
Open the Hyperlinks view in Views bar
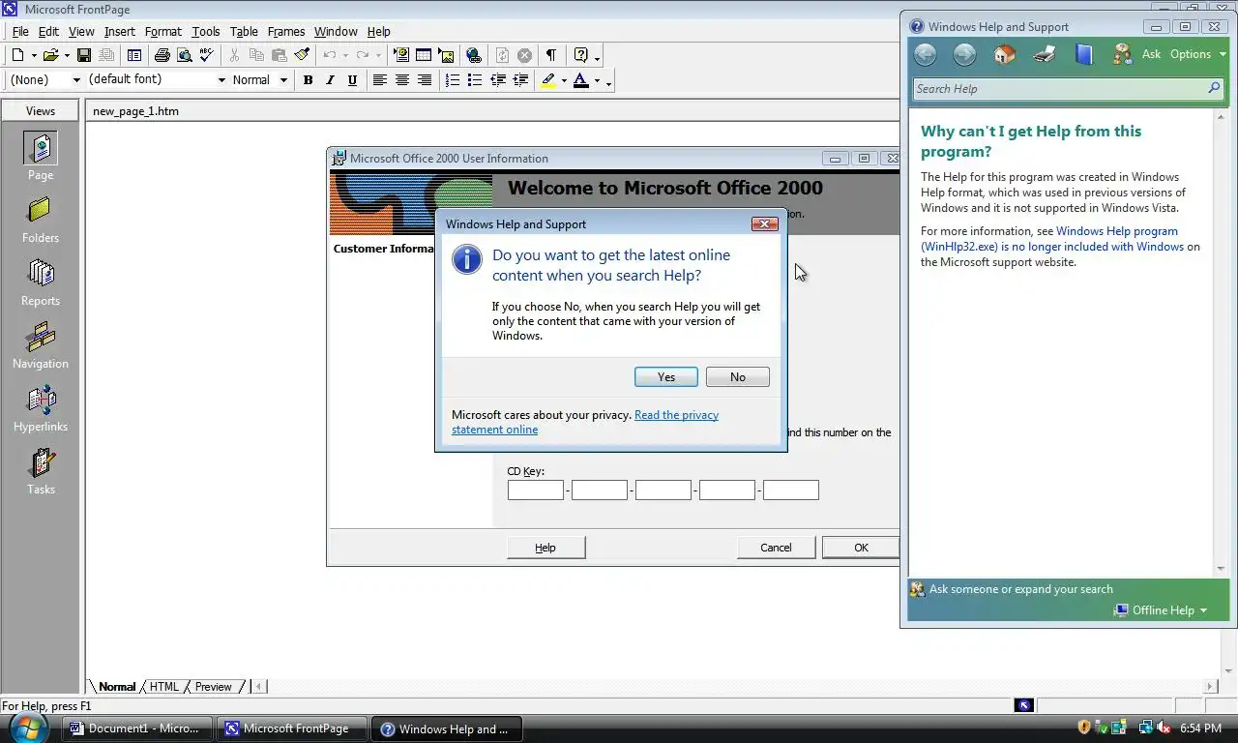click(x=41, y=408)
